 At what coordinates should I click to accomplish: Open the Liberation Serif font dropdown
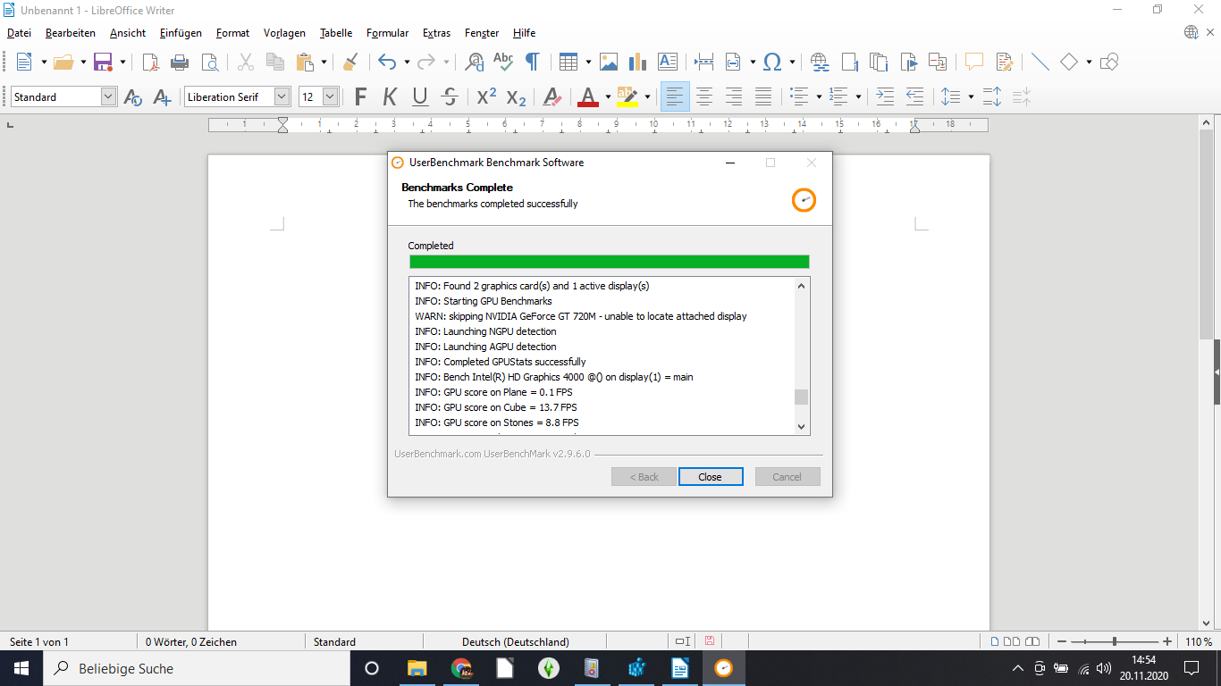[x=282, y=96]
